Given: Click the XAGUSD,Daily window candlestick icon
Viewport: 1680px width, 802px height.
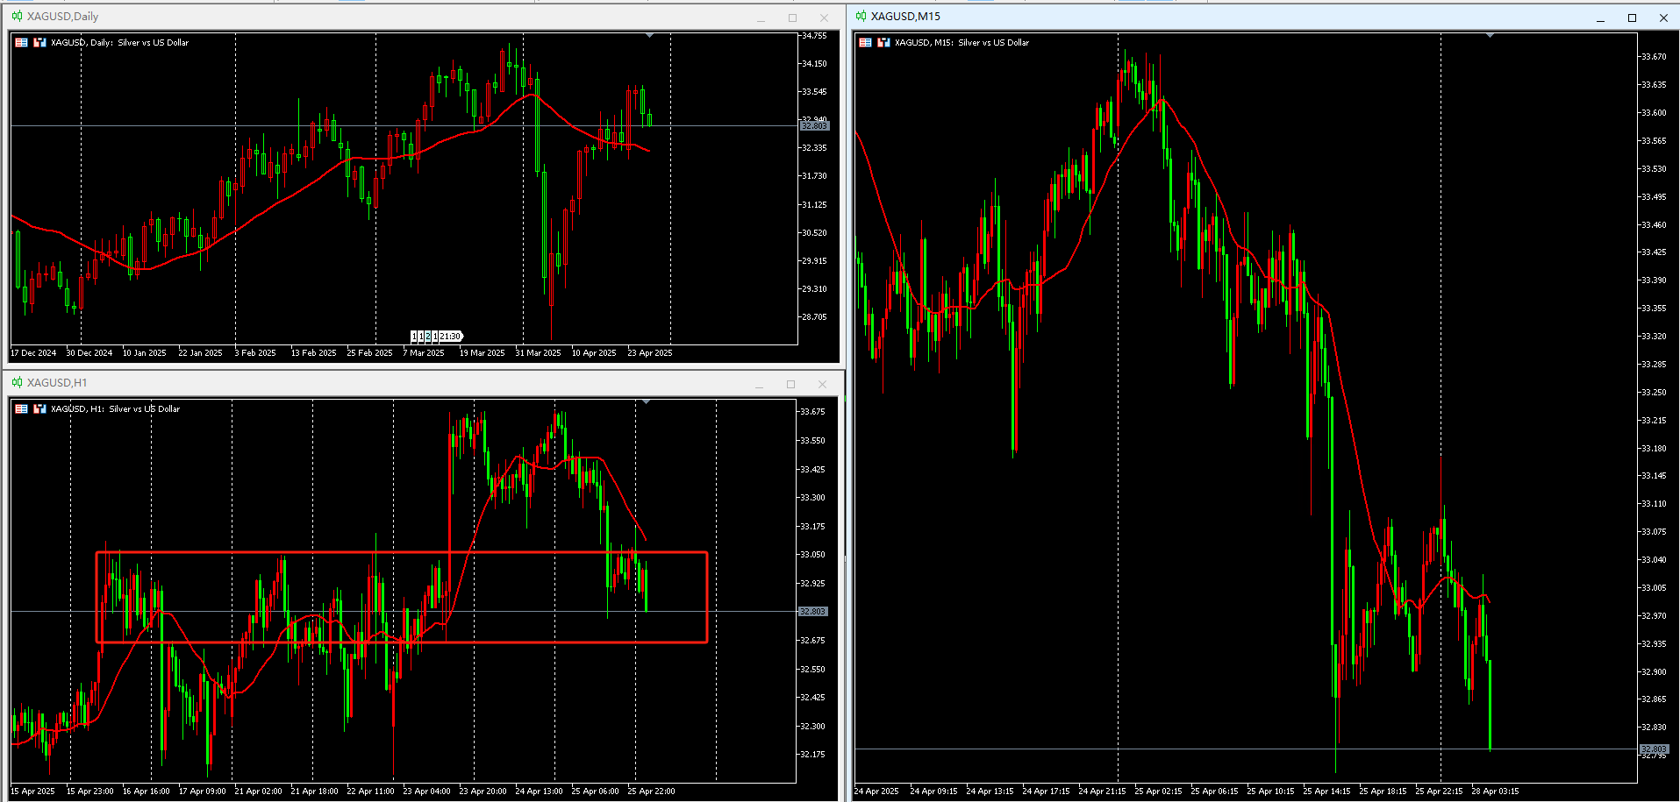Looking at the screenshot, I should [17, 16].
